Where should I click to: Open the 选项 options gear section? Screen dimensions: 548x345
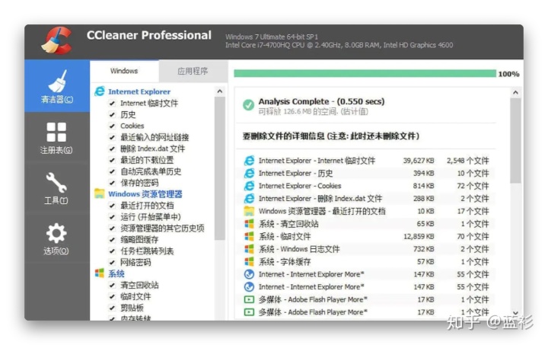[x=56, y=238]
